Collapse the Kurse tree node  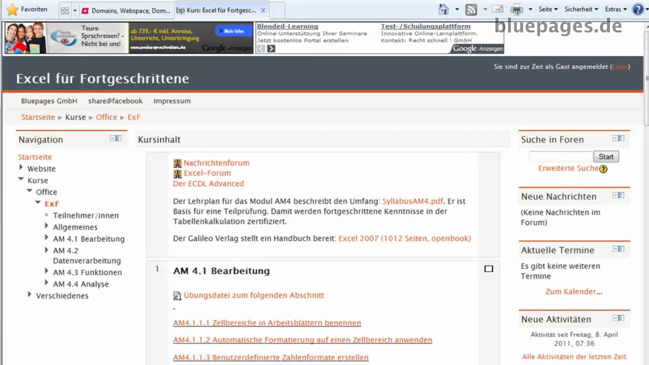[x=21, y=179]
